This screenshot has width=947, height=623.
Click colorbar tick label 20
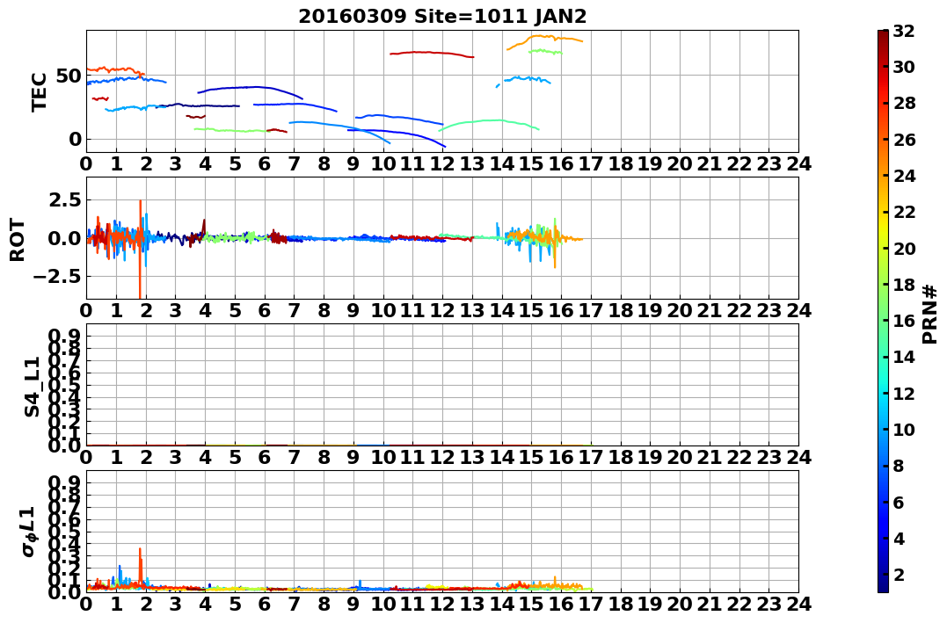pyautogui.click(x=903, y=248)
